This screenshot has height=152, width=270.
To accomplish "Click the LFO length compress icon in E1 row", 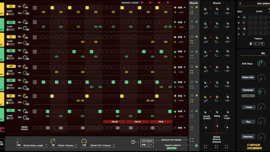I will point(228,42).
